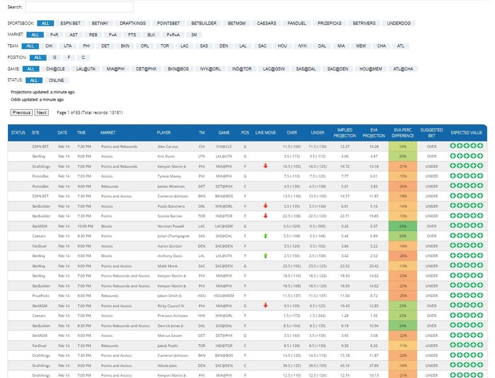
Task: Select the P+R market filter
Action: click(x=54, y=35)
